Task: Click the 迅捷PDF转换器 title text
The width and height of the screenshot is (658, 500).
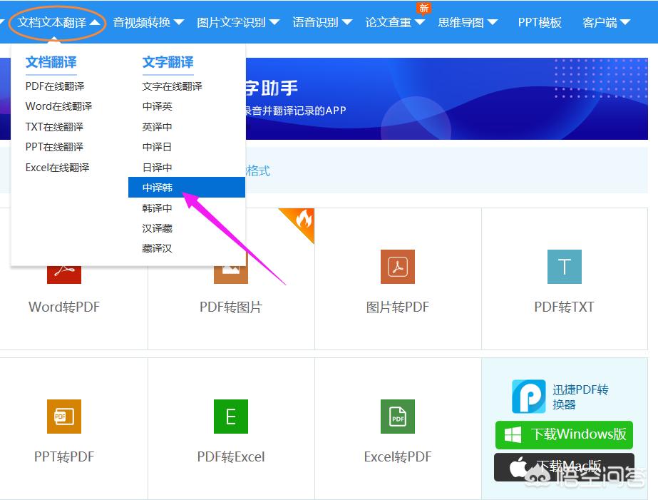Action: [x=580, y=397]
